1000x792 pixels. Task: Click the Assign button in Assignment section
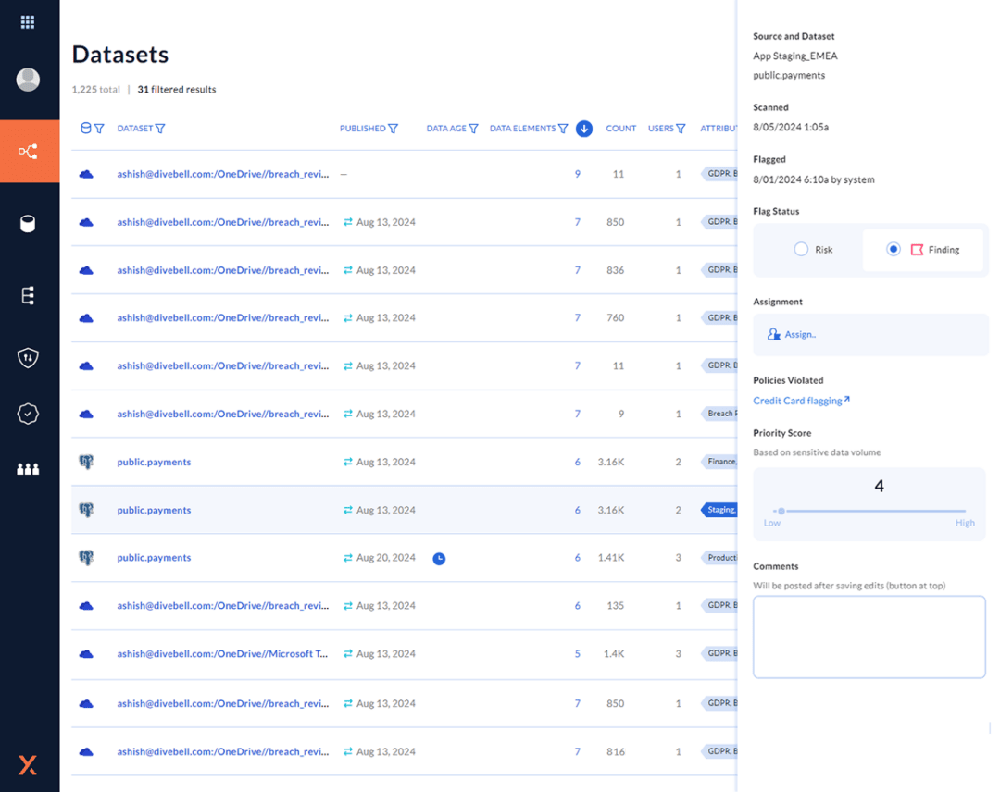[793, 333]
